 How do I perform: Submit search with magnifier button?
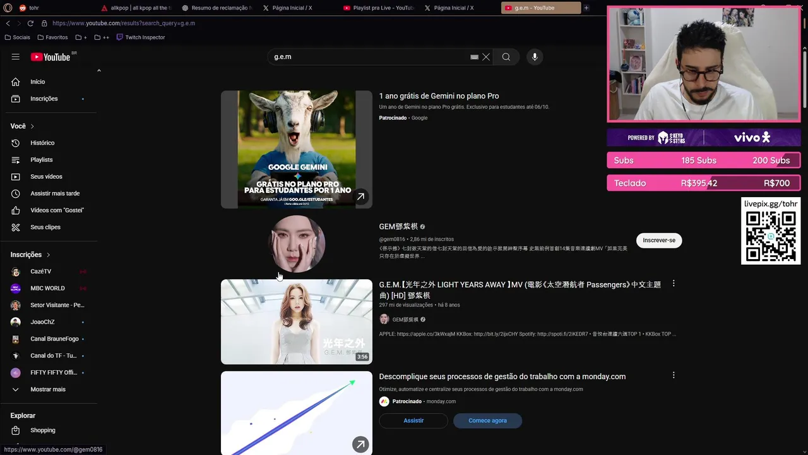click(x=506, y=57)
